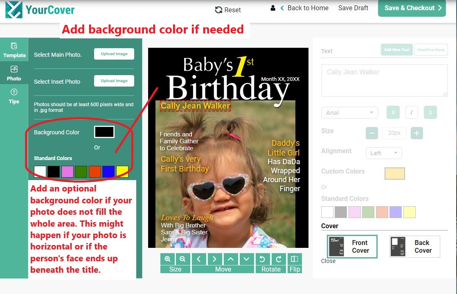
Task: Open the Alignment dropdown
Action: [383, 153]
